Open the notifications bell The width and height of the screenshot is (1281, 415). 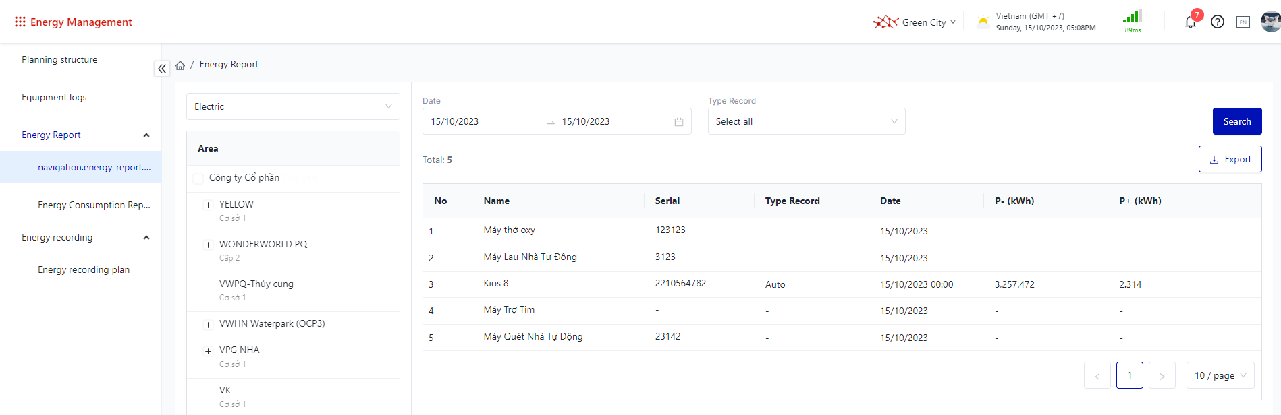1190,22
